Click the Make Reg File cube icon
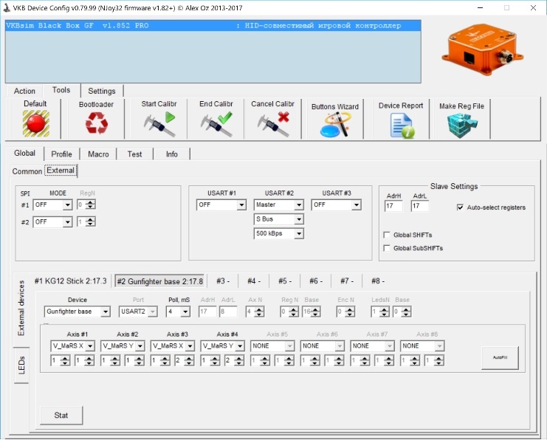This screenshot has width=547, height=440. [462, 125]
